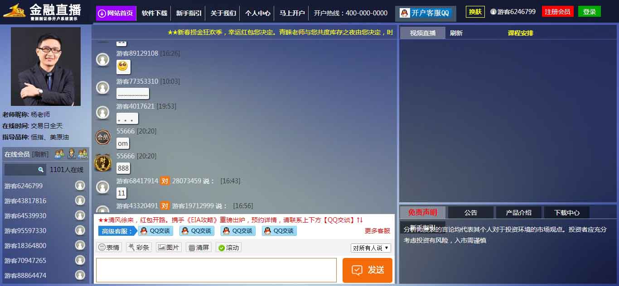Viewport: 619px width, 286px height.
Task: Clear the chat with the 清屏 button
Action: click(x=198, y=248)
